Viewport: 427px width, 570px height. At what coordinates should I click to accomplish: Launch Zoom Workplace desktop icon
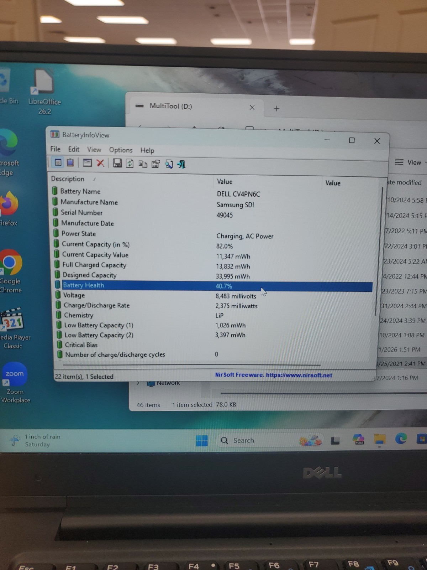[15, 383]
